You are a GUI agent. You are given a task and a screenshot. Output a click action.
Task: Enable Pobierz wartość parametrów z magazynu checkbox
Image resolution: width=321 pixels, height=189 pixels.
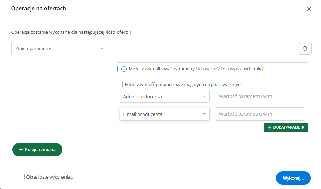click(x=120, y=84)
